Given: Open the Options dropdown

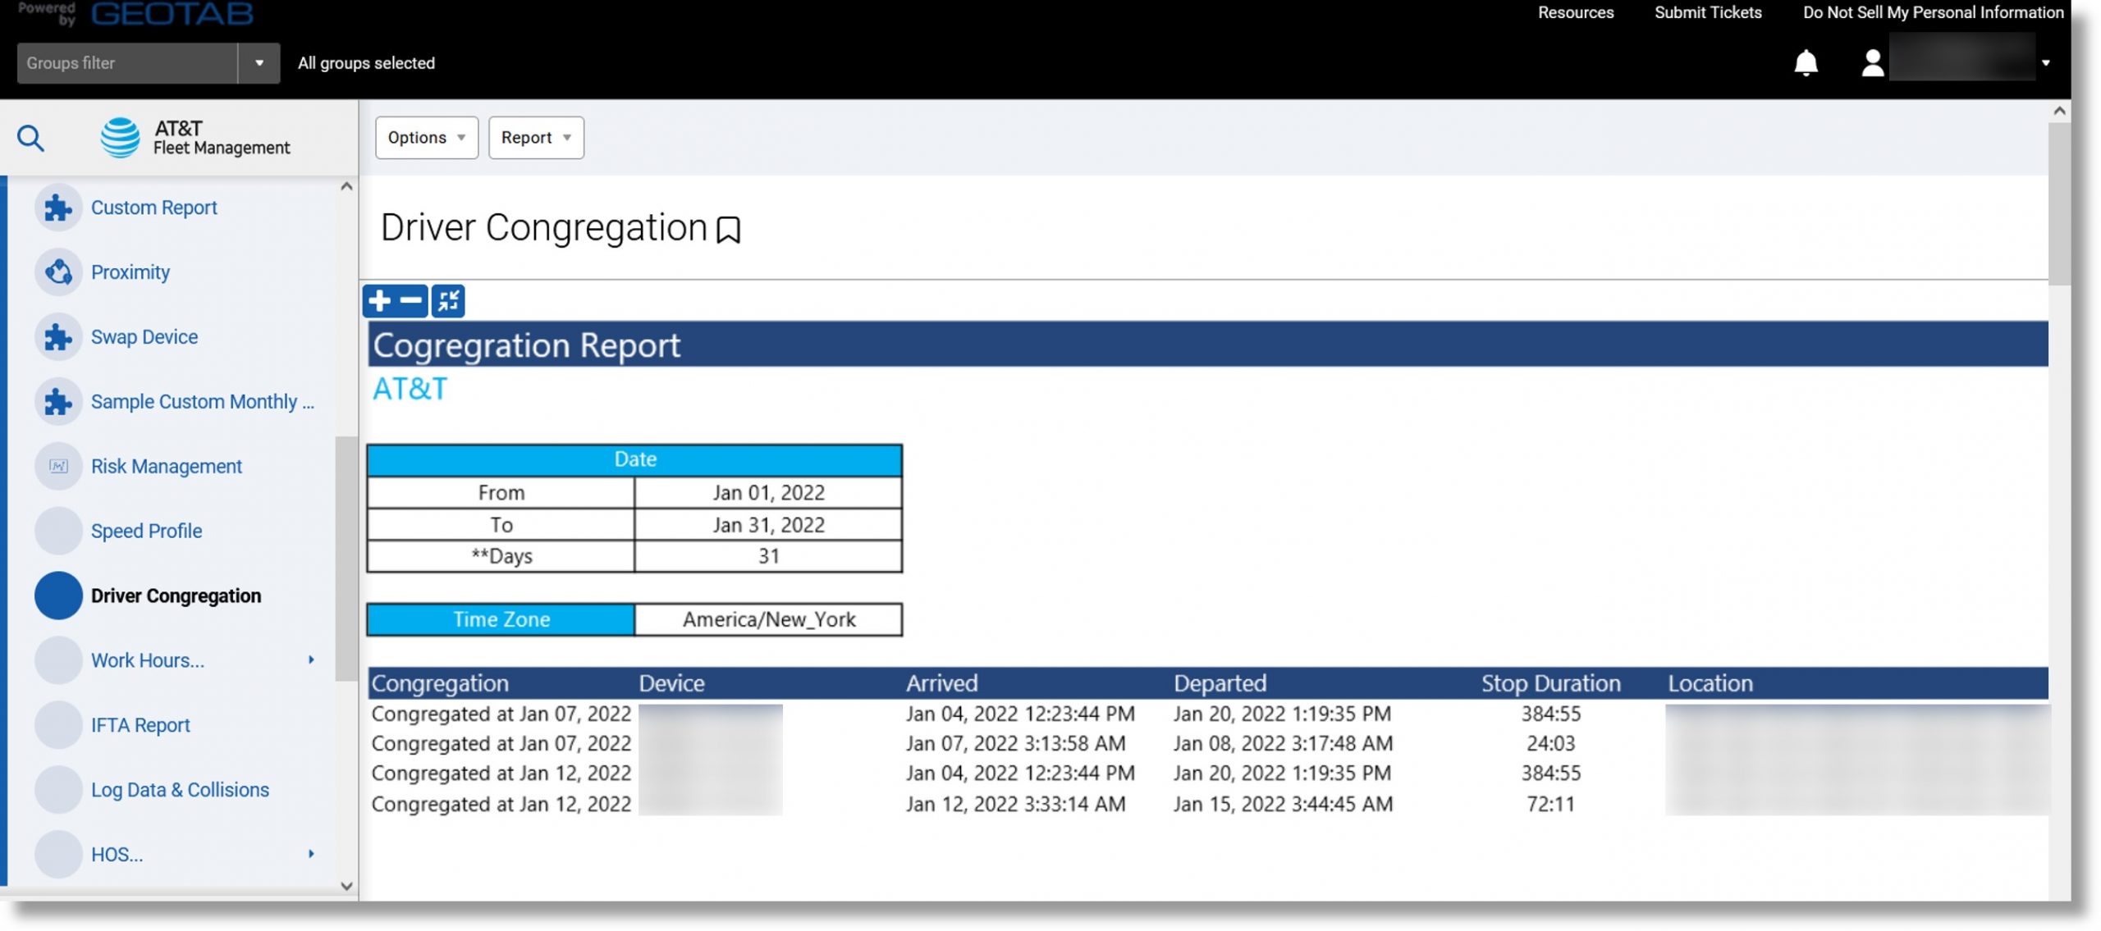Looking at the screenshot, I should coord(427,138).
